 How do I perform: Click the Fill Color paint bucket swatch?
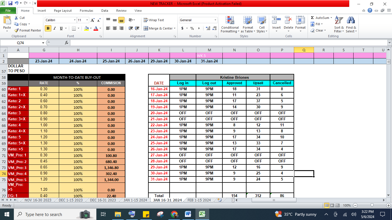point(86,28)
